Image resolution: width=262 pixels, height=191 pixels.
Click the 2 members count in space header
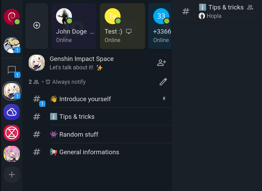click(x=34, y=82)
